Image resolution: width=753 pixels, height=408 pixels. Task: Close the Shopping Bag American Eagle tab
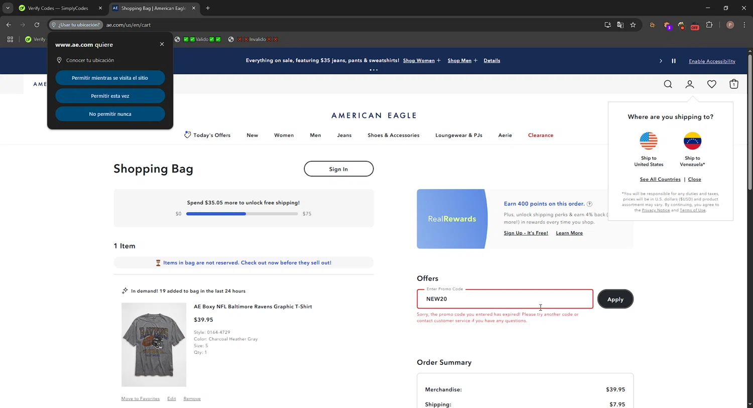[x=194, y=8]
